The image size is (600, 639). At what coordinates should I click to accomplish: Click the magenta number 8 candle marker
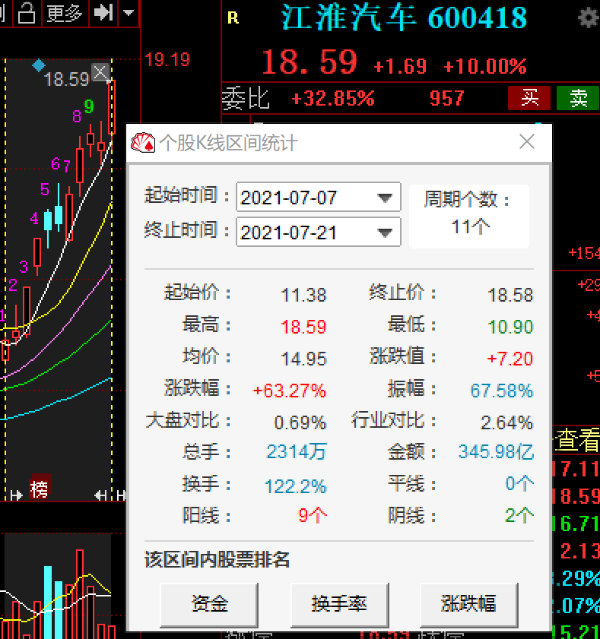[77, 117]
